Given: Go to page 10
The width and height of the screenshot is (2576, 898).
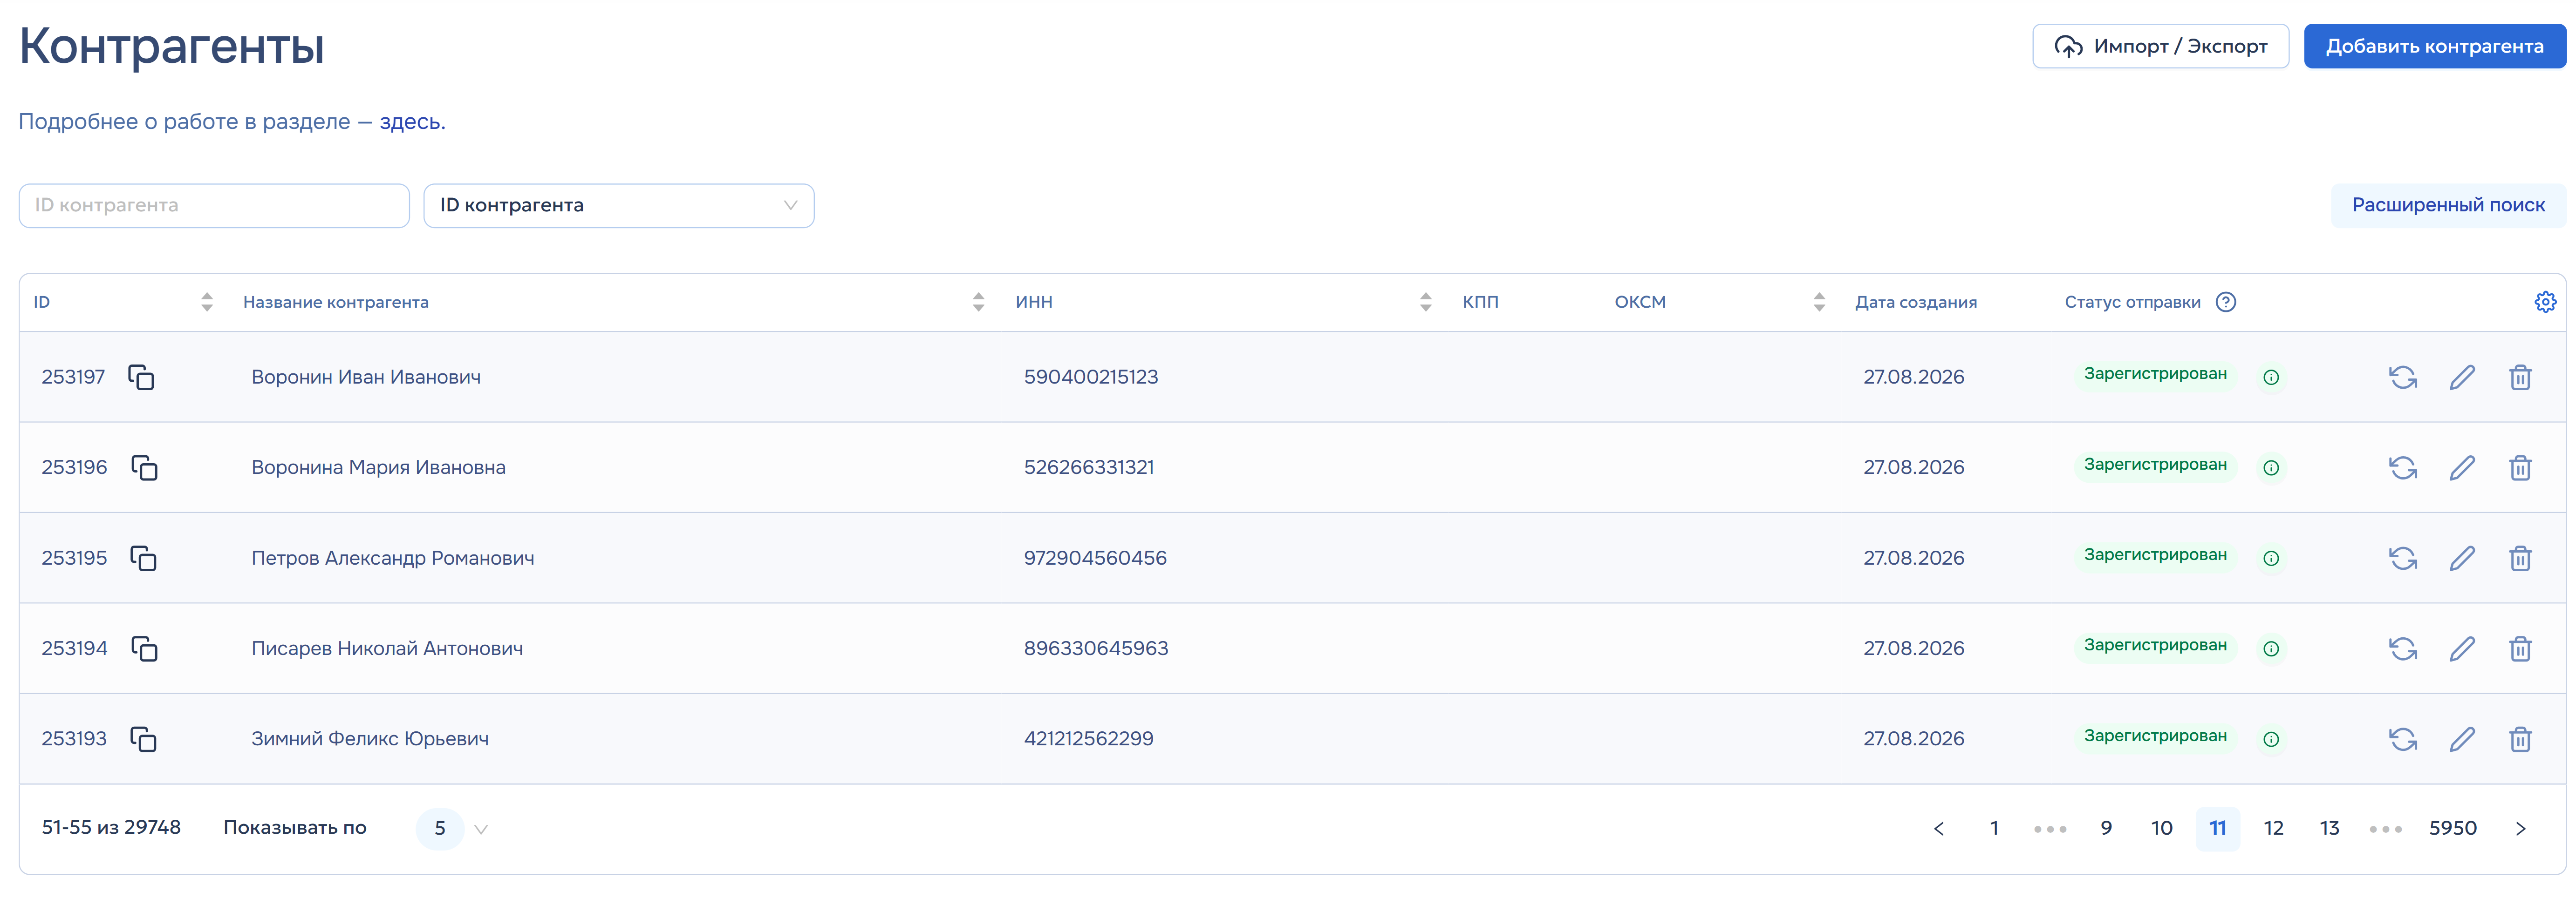Looking at the screenshot, I should click(x=2162, y=828).
